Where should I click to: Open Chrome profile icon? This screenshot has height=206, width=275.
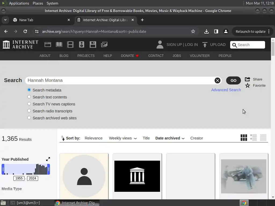point(226,31)
